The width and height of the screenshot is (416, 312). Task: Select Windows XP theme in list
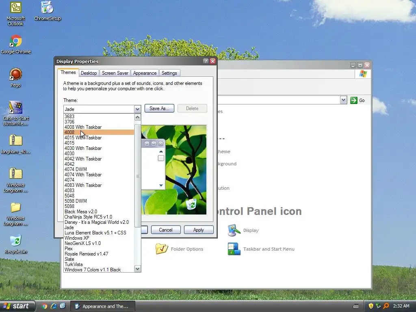click(x=99, y=238)
